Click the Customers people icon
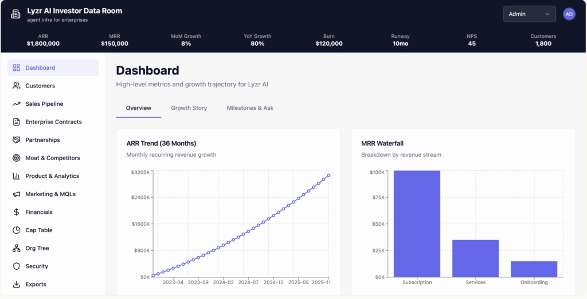The height and width of the screenshot is (299, 587). [16, 86]
